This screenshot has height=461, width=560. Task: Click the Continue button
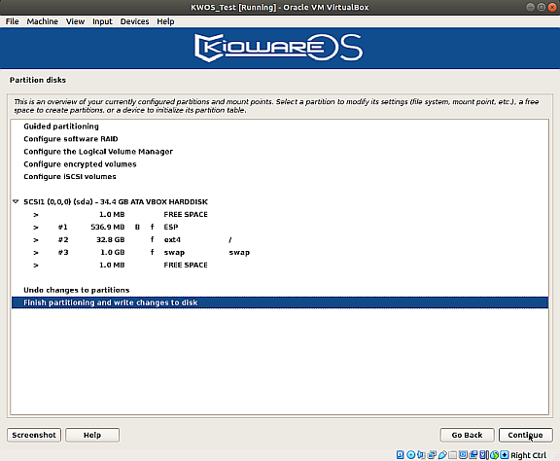[525, 435]
